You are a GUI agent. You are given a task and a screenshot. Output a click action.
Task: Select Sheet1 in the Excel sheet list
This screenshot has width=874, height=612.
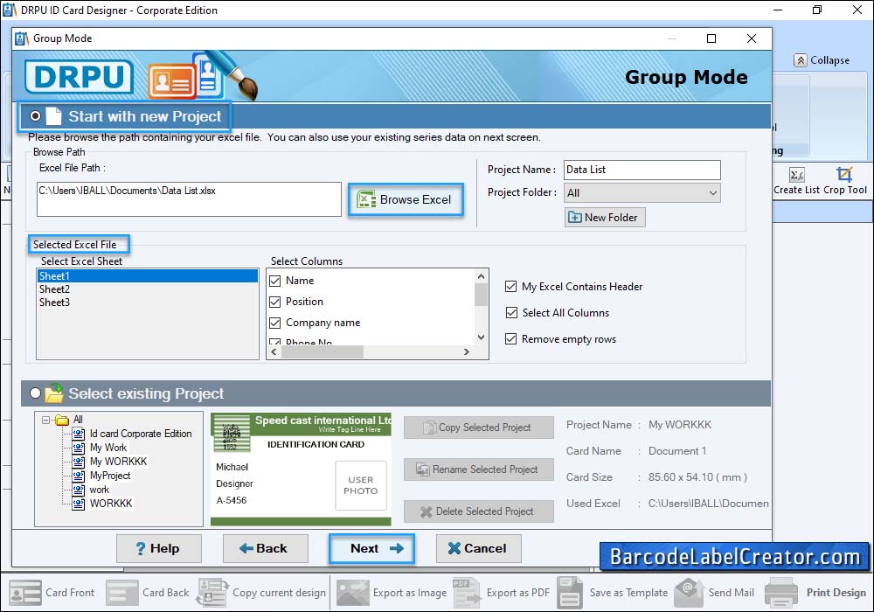pos(148,276)
